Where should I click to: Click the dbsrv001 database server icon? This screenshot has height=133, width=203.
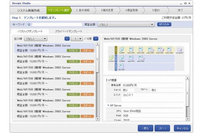[x=121, y=66]
